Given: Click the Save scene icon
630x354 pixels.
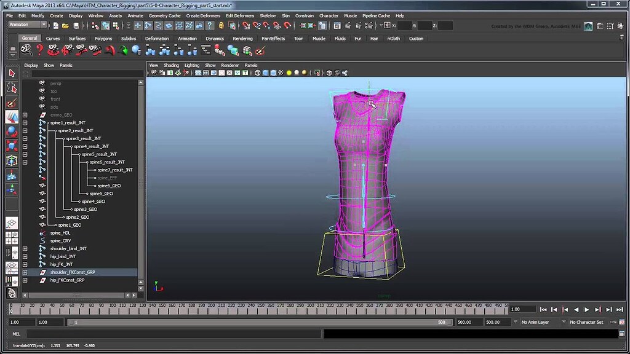Looking at the screenshot, I should click(x=76, y=25).
